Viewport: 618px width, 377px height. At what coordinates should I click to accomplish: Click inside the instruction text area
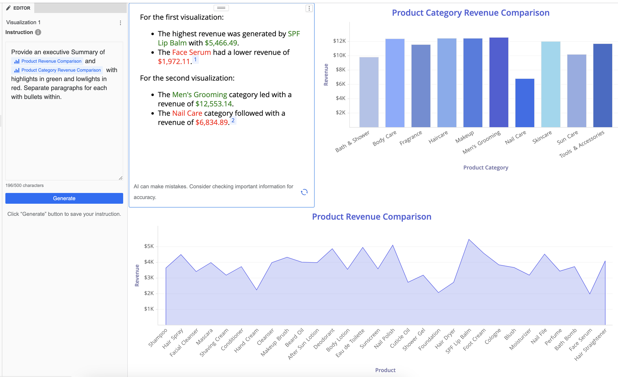click(x=64, y=134)
